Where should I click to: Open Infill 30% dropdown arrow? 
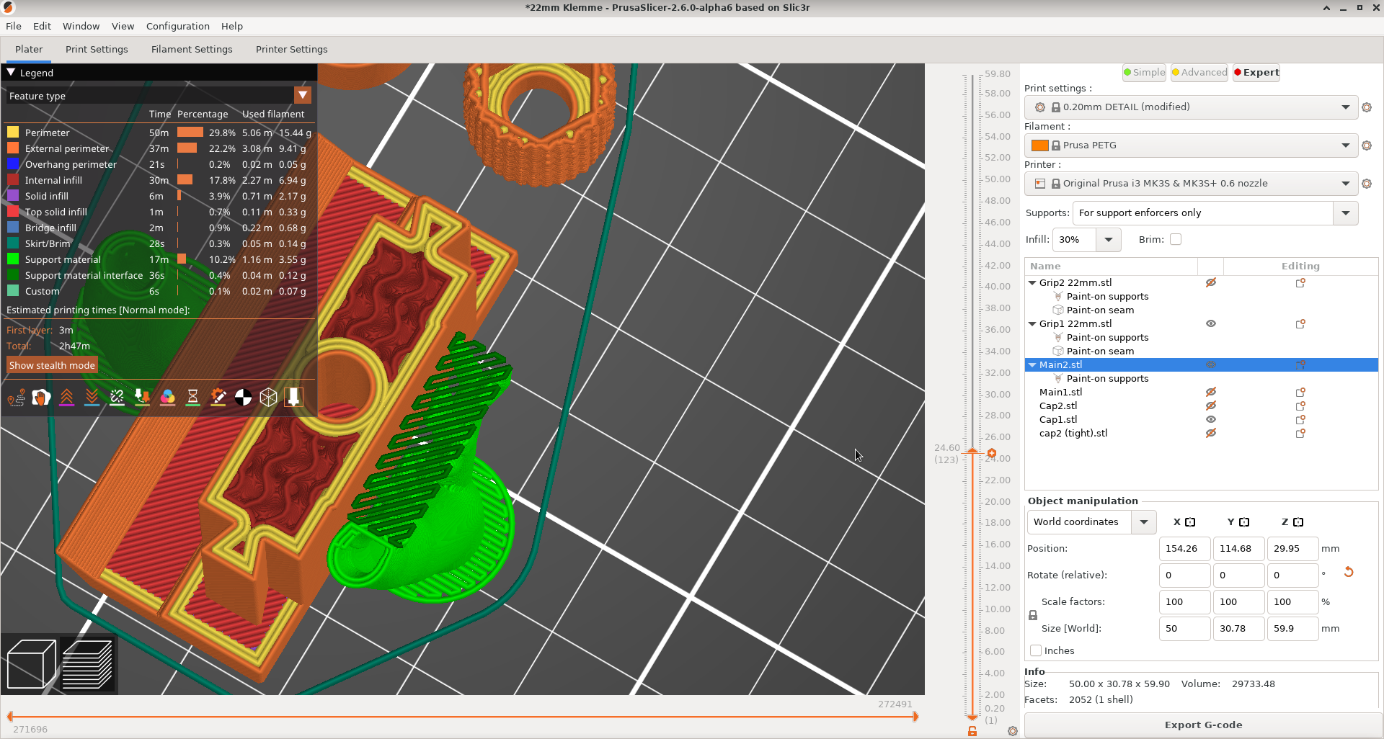(x=1109, y=240)
